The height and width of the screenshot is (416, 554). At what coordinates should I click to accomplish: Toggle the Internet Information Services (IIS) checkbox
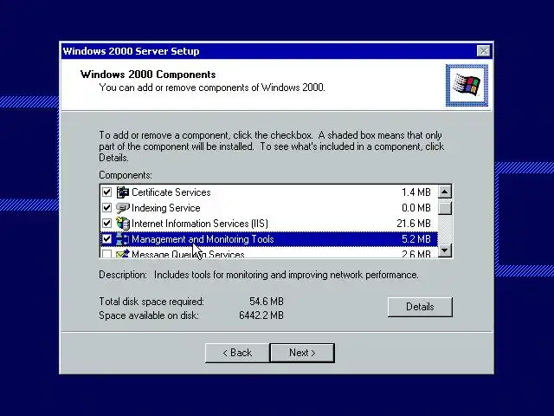tap(106, 224)
